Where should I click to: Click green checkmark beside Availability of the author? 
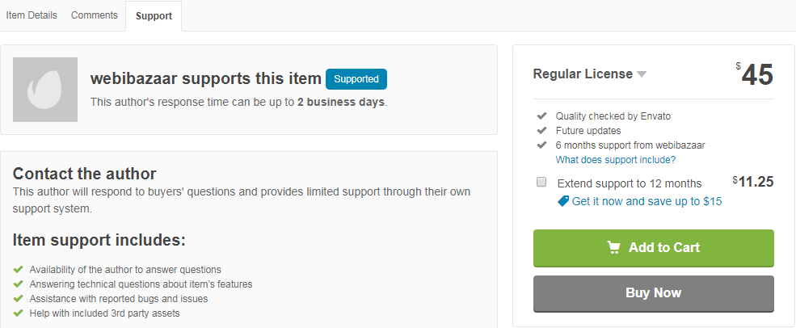coord(19,269)
